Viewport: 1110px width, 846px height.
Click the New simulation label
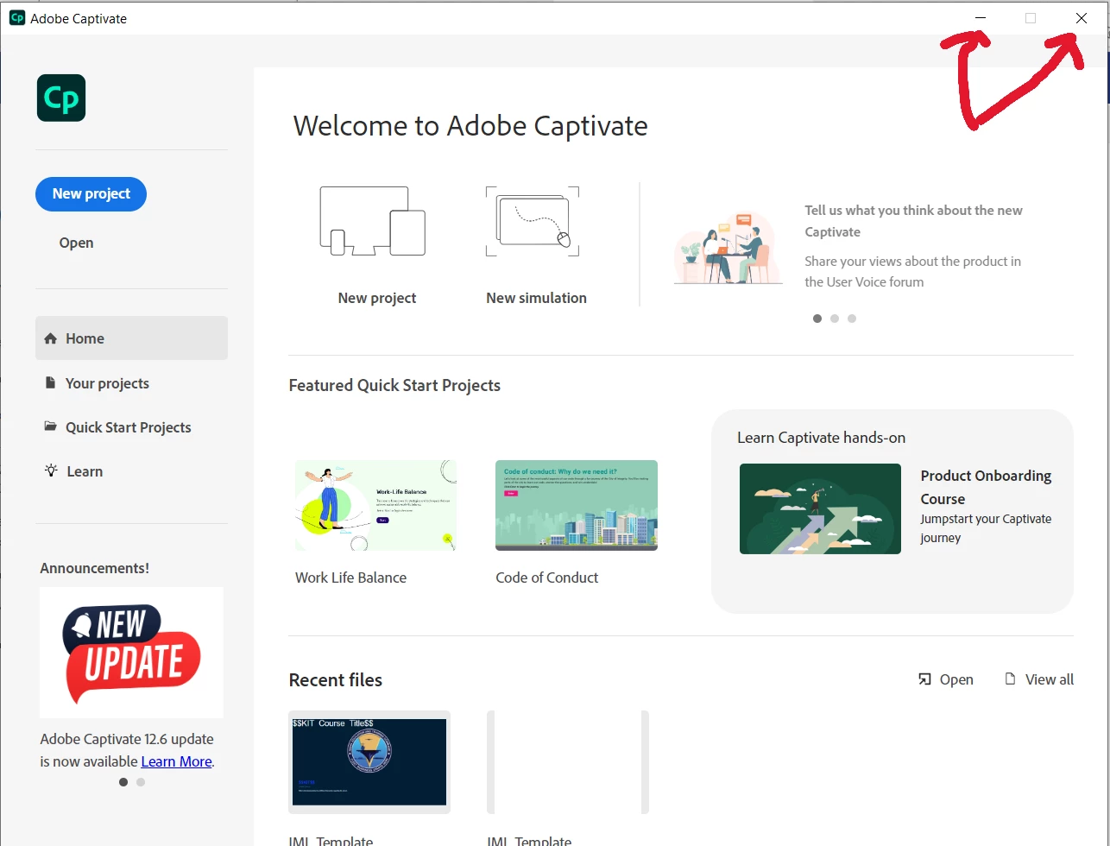(x=536, y=298)
